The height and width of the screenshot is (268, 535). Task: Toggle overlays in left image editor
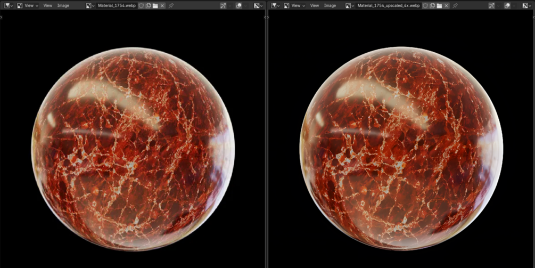(x=239, y=5)
